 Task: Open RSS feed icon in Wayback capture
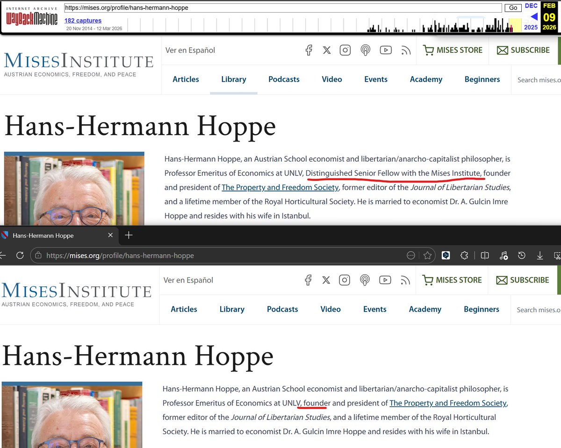[x=406, y=50]
